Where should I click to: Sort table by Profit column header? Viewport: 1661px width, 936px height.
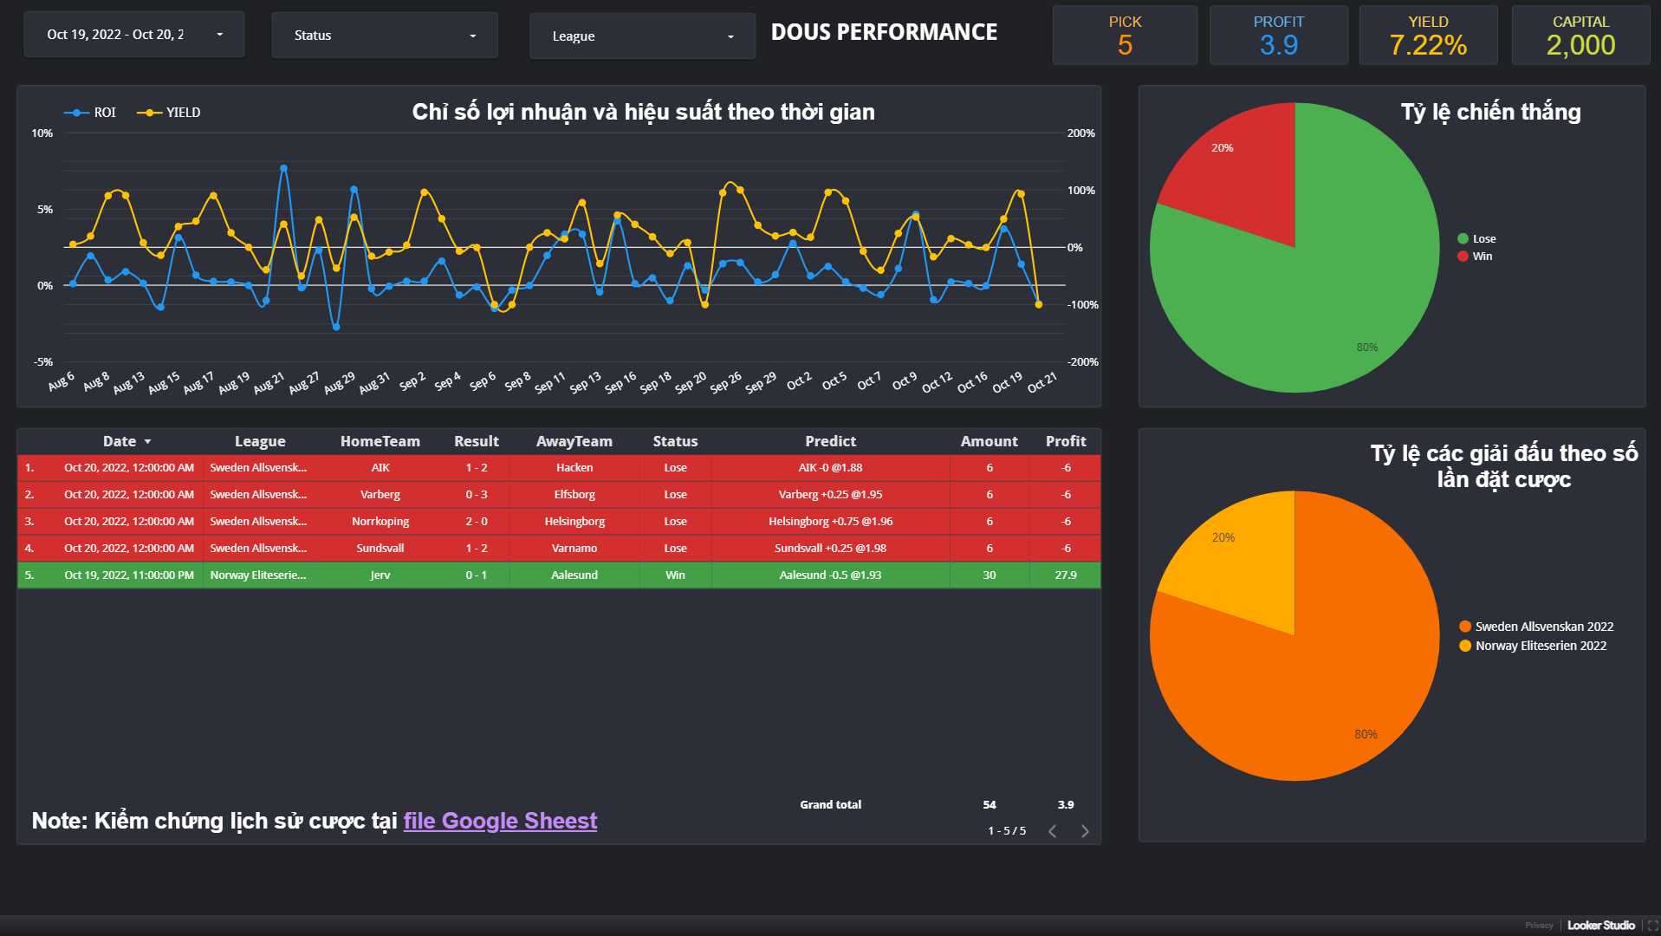click(1066, 441)
